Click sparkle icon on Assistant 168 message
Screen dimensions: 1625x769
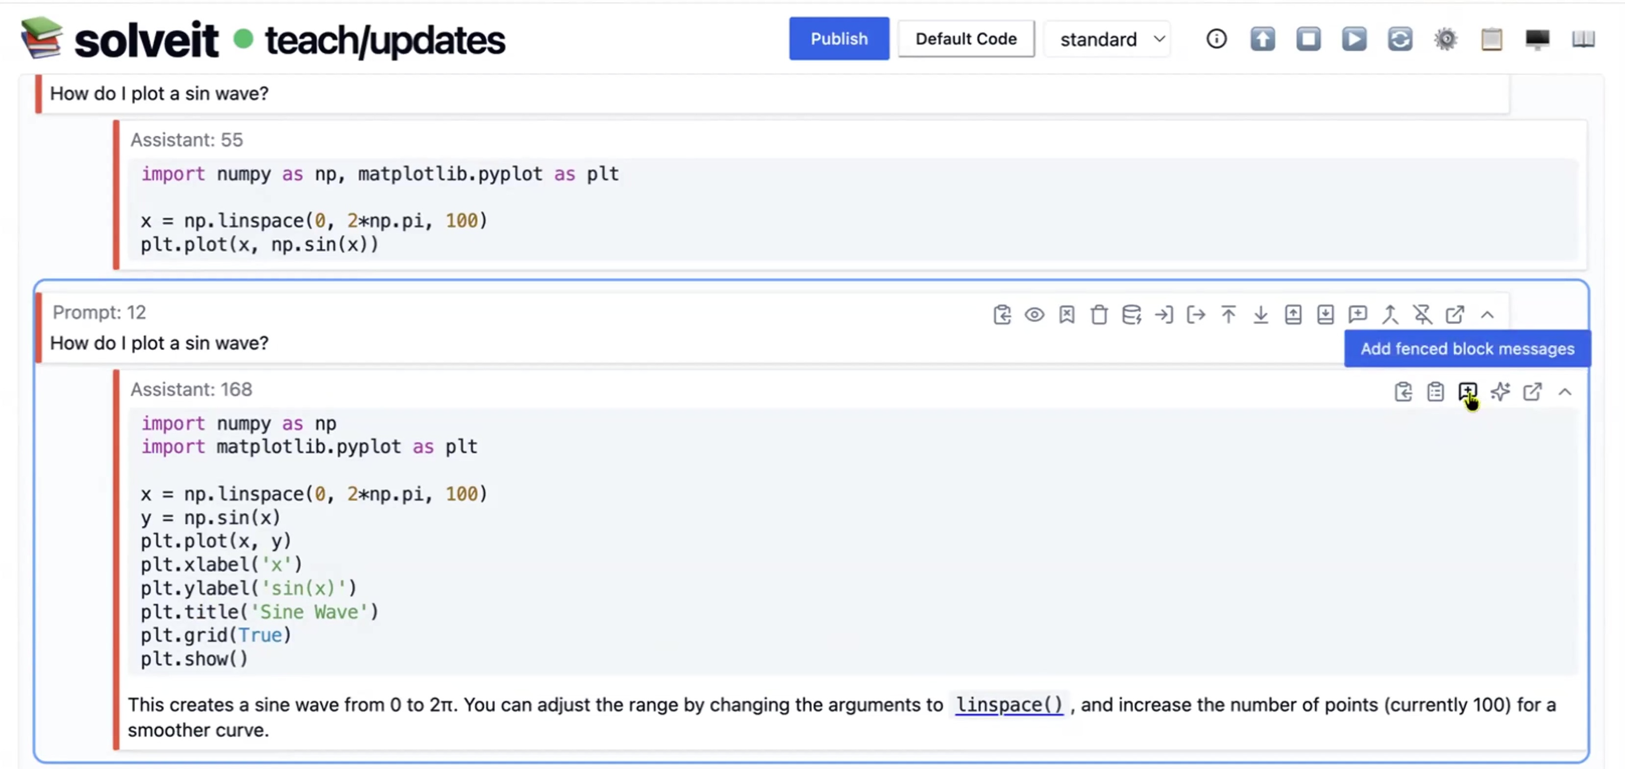1500,392
